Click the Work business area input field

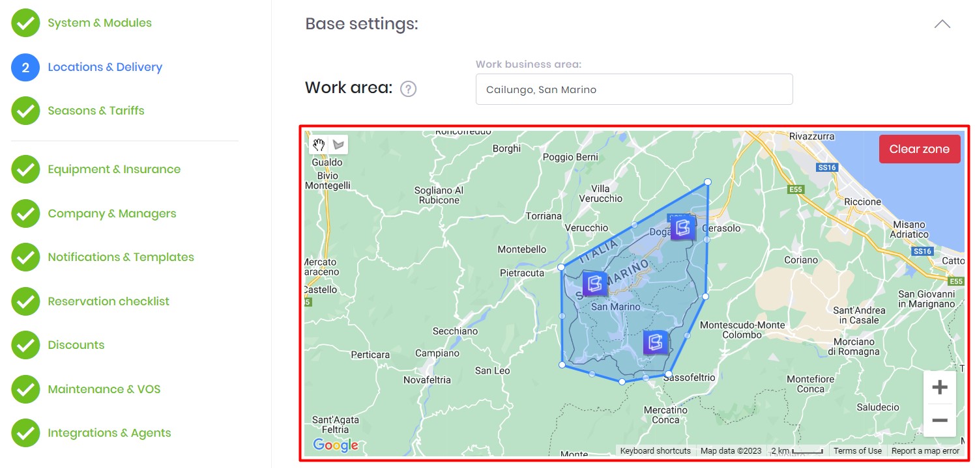tap(634, 89)
